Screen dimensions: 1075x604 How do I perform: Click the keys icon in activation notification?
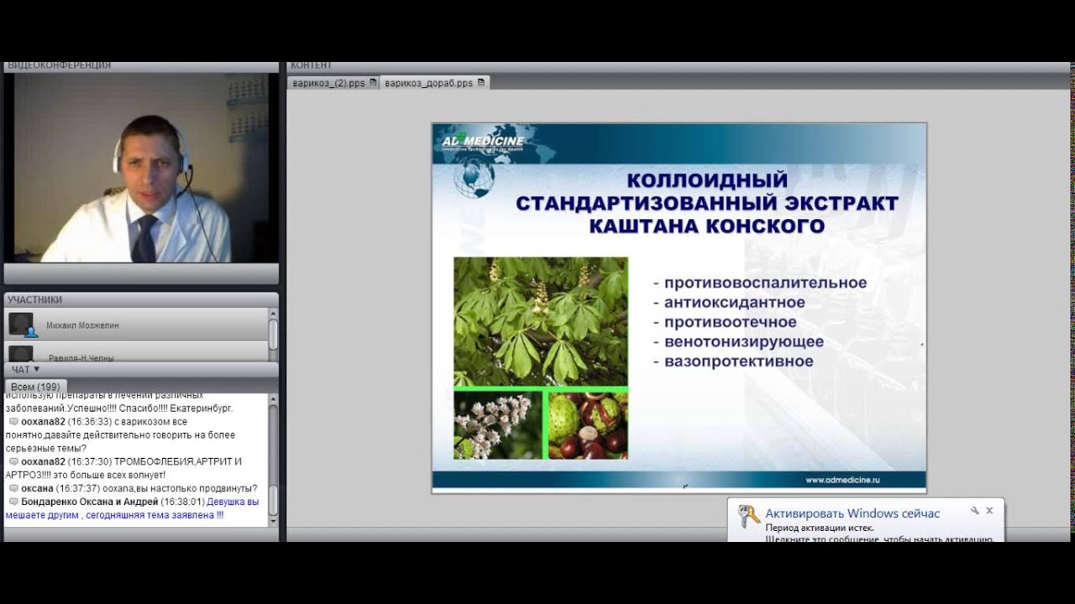coord(748,517)
